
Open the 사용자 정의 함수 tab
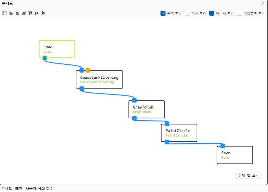[x=39, y=189]
